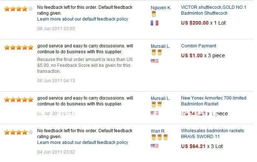Click the Malaysia flag beside the Combin Payment order
Viewport: 257px width, 162px height.
point(154,61)
